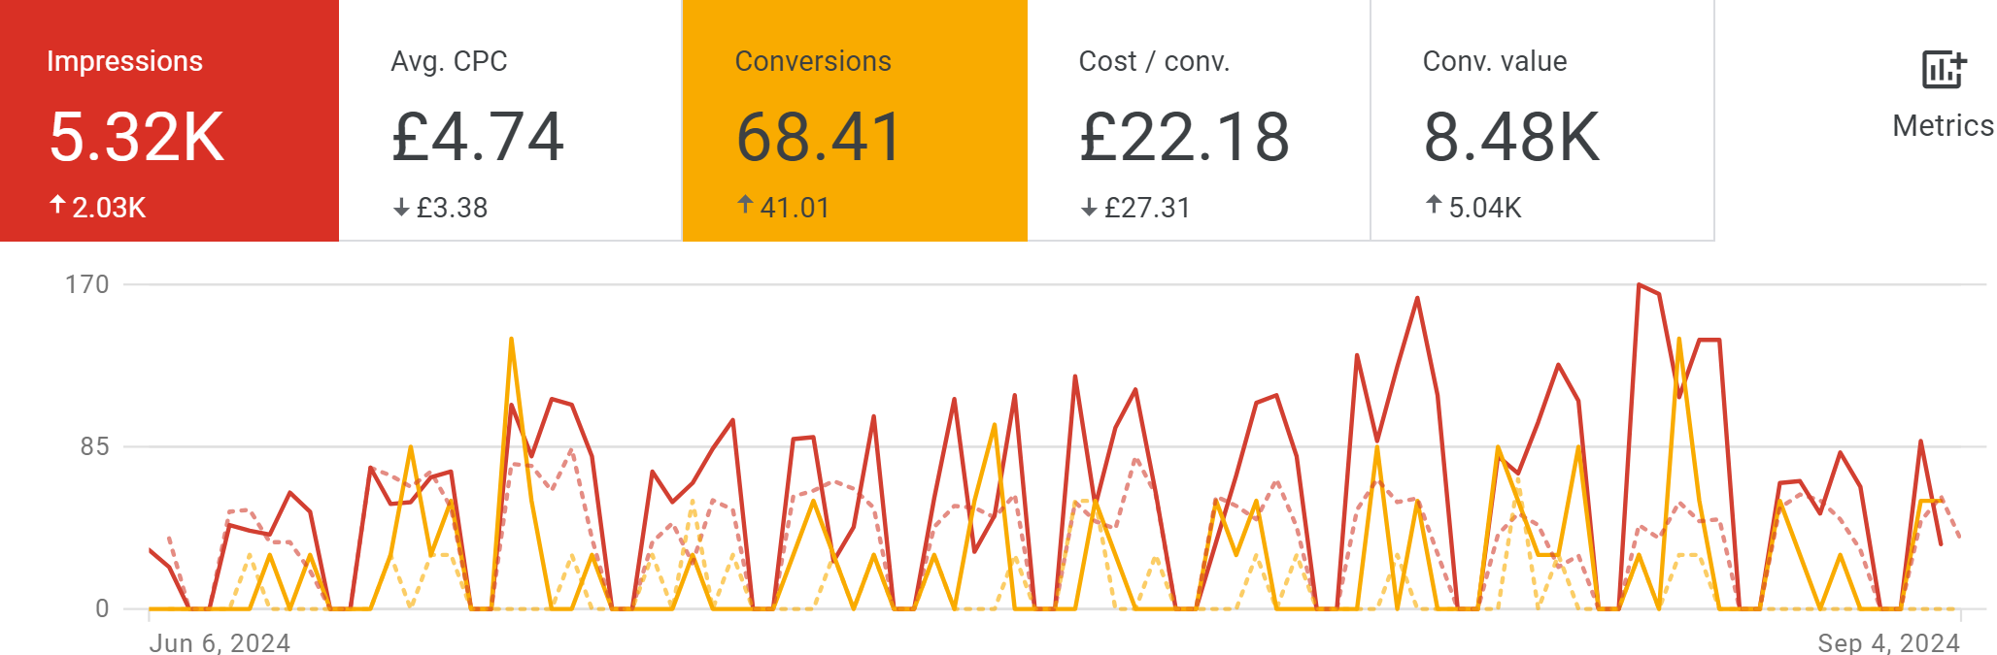Click the £4.74 average CPC value

point(478,137)
